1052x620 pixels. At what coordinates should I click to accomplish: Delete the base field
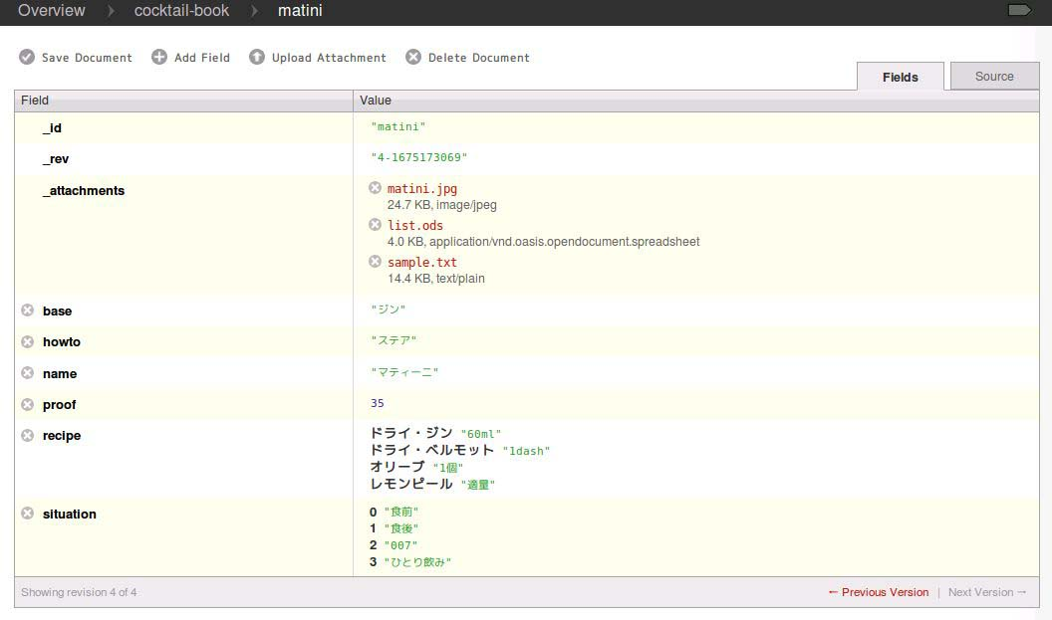click(28, 310)
